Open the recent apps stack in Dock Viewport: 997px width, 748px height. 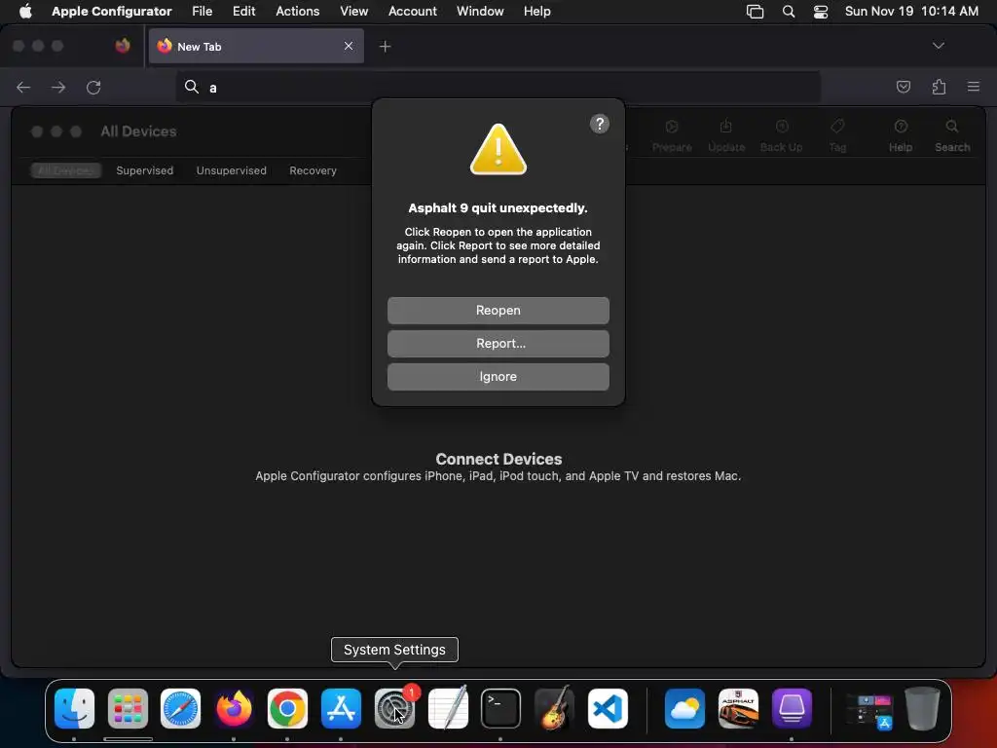[869, 710]
